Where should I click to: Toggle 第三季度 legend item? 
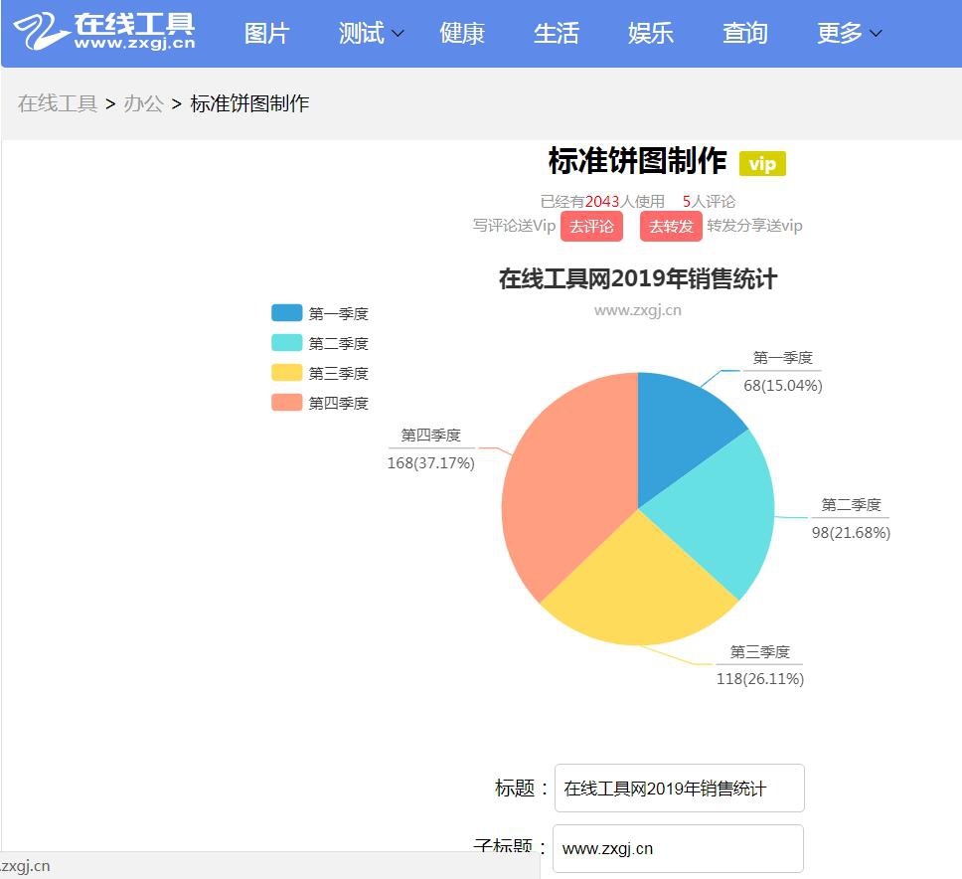pos(320,373)
